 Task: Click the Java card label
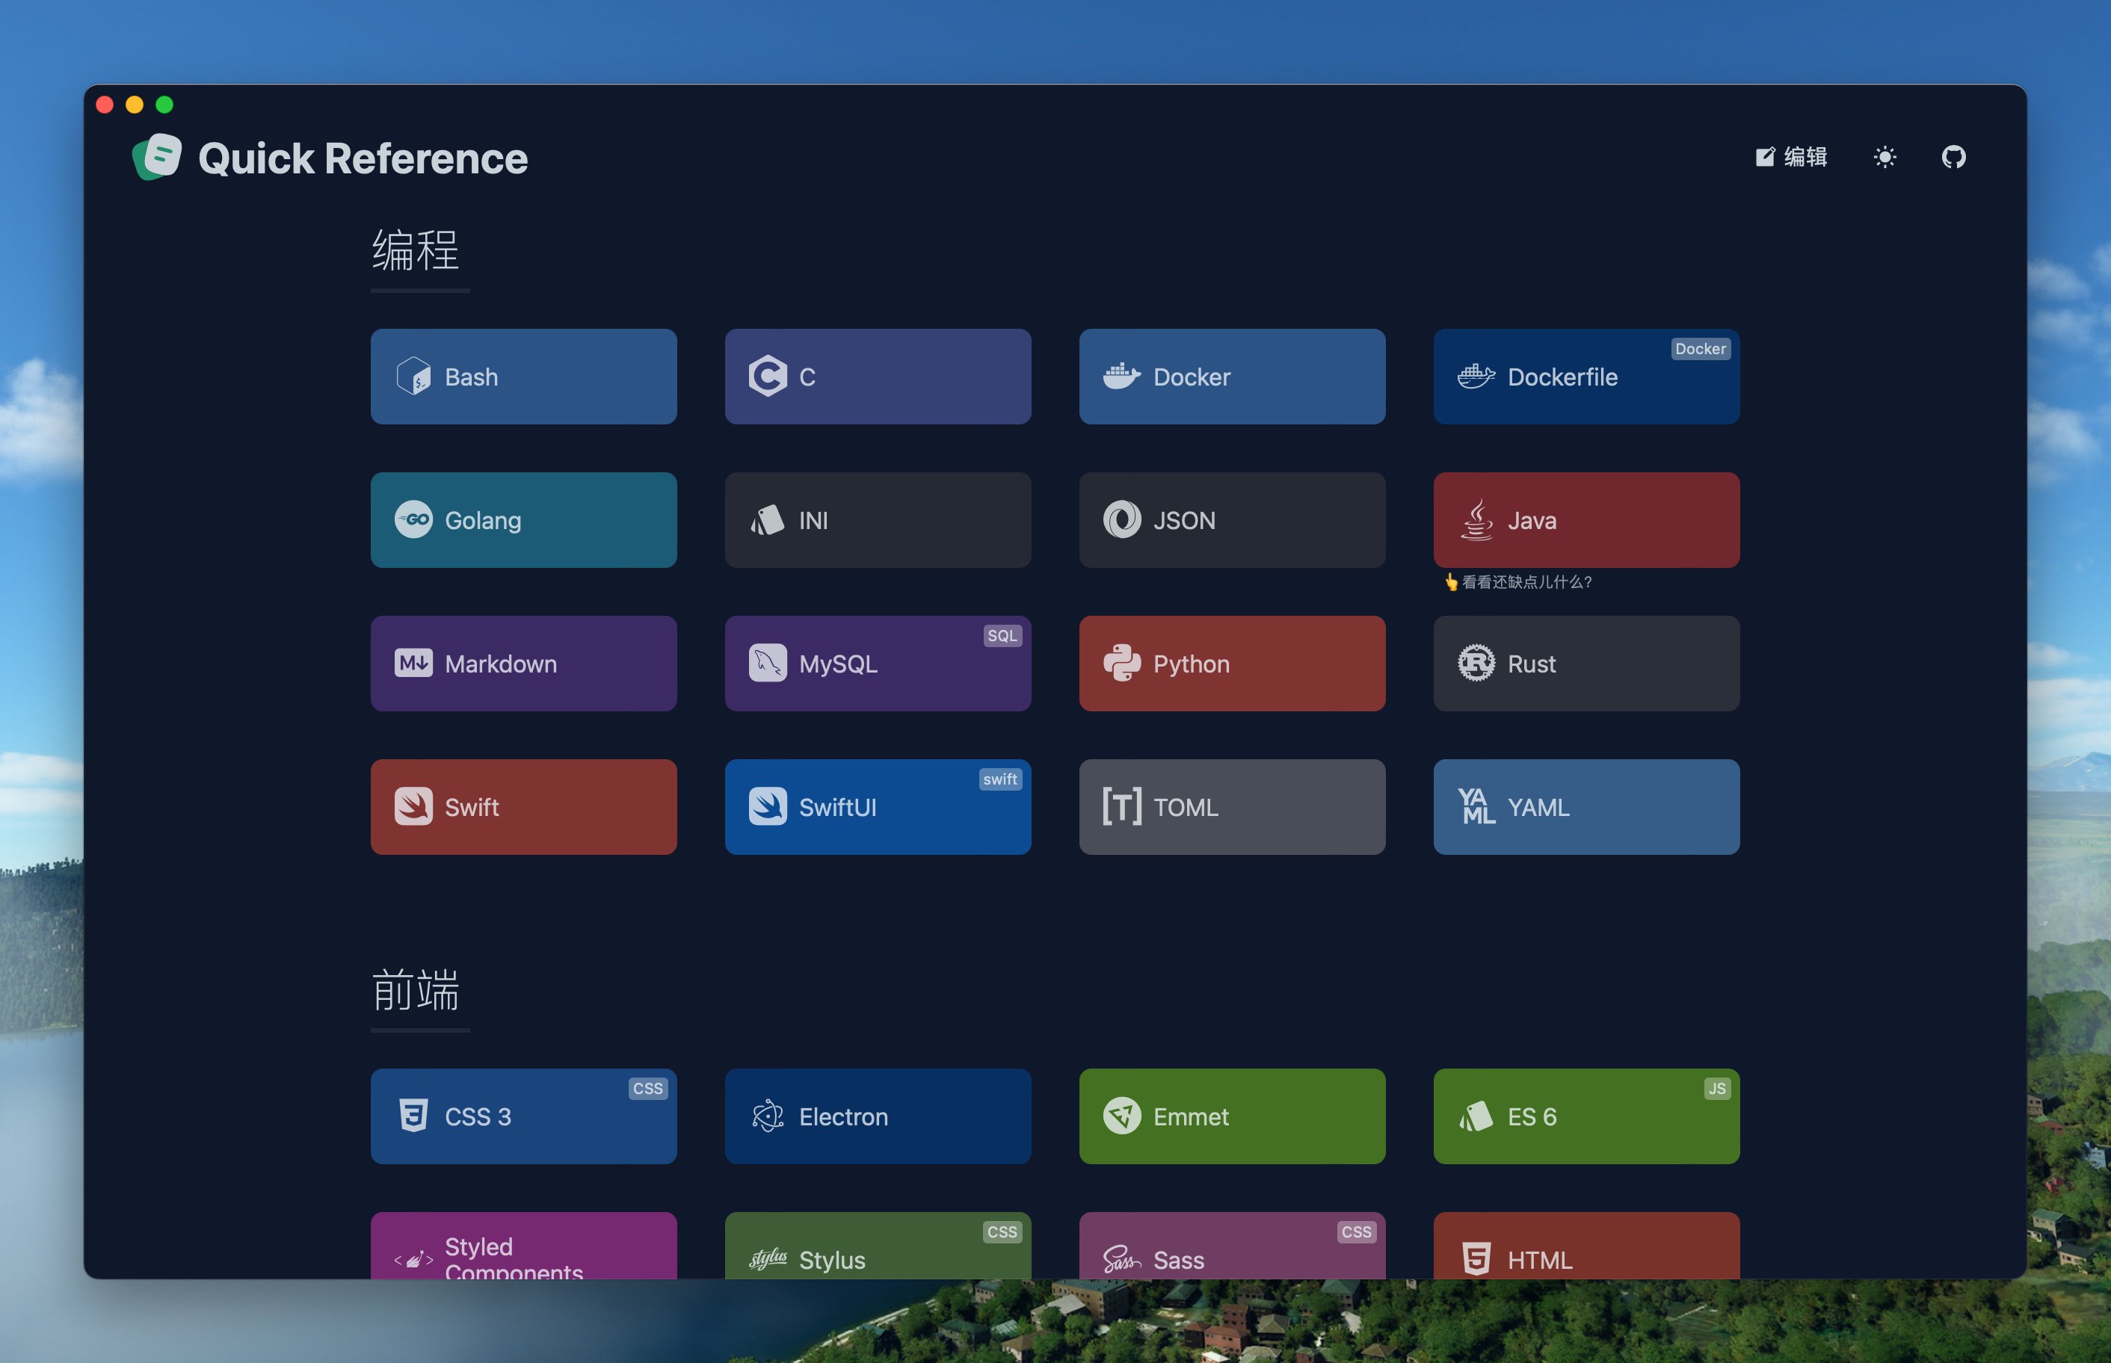point(1532,520)
